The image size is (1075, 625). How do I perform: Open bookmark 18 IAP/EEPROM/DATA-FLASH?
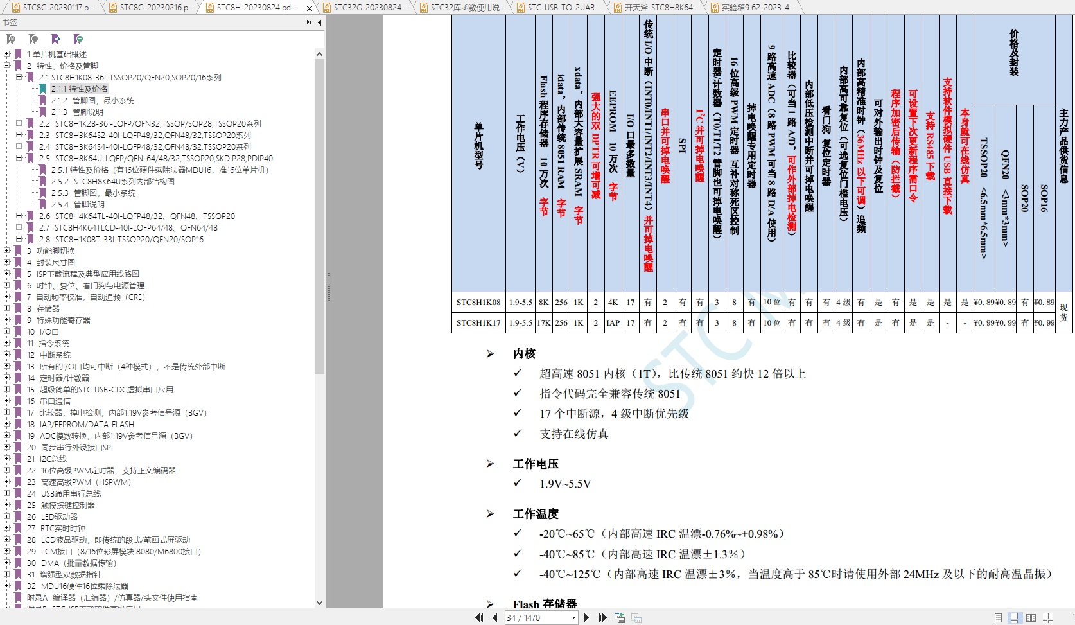(x=80, y=425)
